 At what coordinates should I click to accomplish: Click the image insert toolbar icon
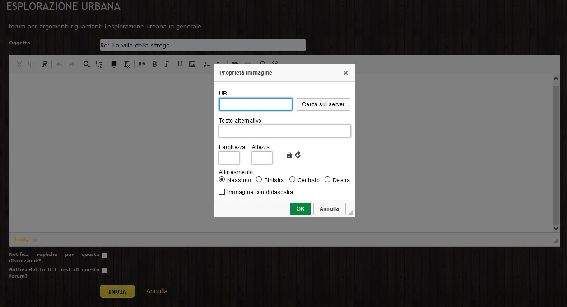point(192,64)
